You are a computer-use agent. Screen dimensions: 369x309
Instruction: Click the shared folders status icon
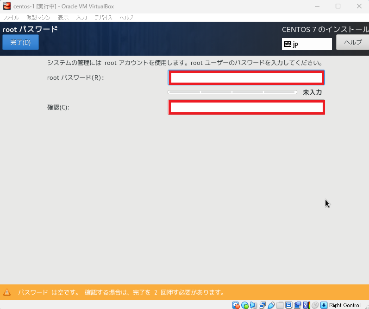tap(280, 305)
